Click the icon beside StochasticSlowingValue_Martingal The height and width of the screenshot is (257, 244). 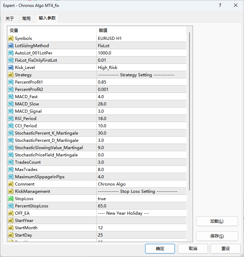tap(11, 148)
